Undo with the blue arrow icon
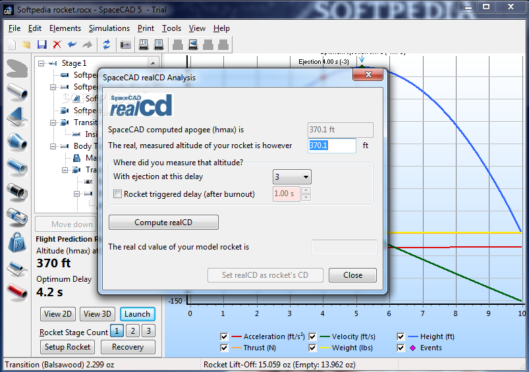The width and height of the screenshot is (529, 372). tap(72, 45)
